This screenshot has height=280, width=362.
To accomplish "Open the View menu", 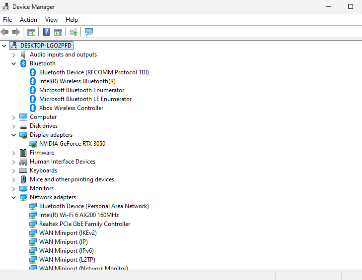I will click(51, 20).
